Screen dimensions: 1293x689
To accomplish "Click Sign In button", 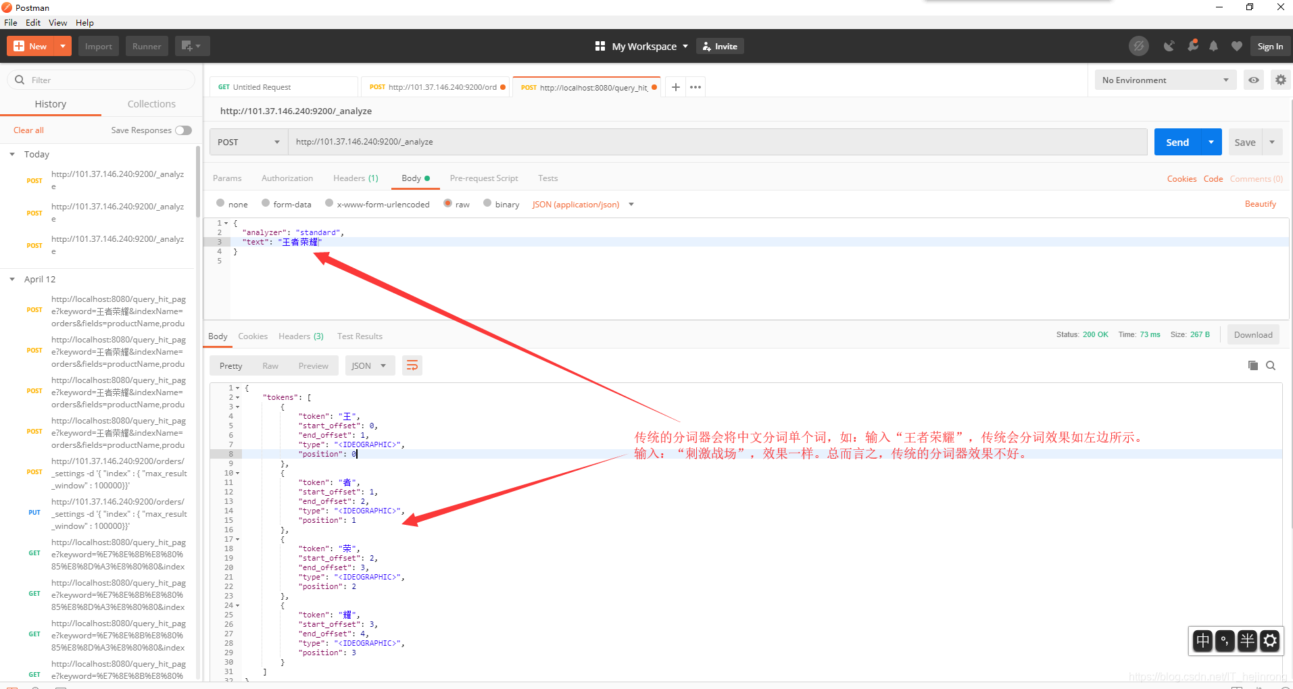I will pos(1270,46).
